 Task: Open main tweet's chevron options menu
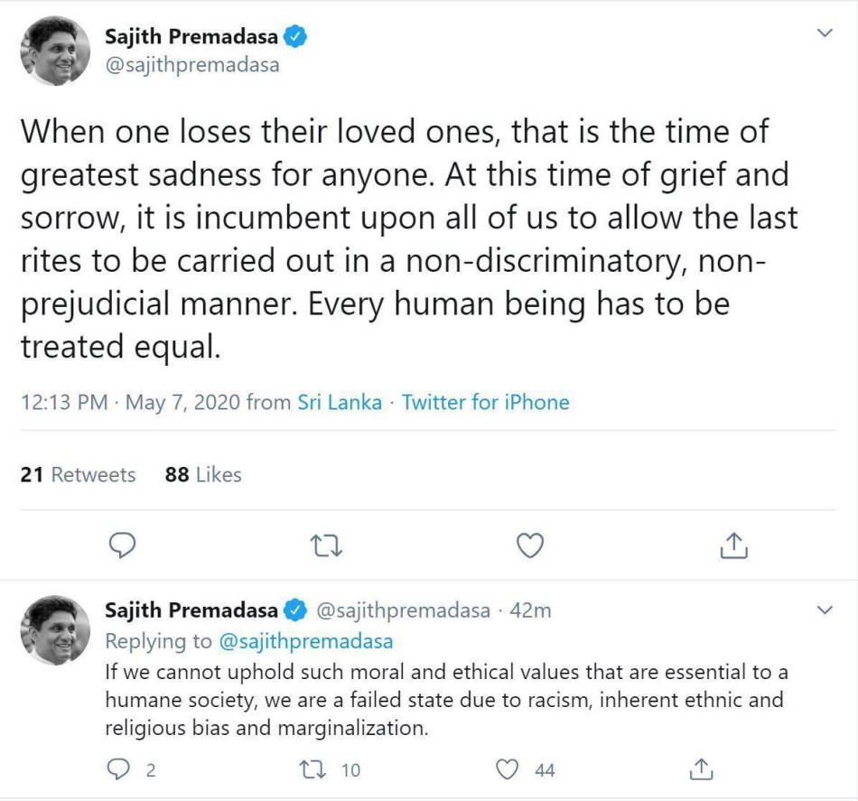824,33
